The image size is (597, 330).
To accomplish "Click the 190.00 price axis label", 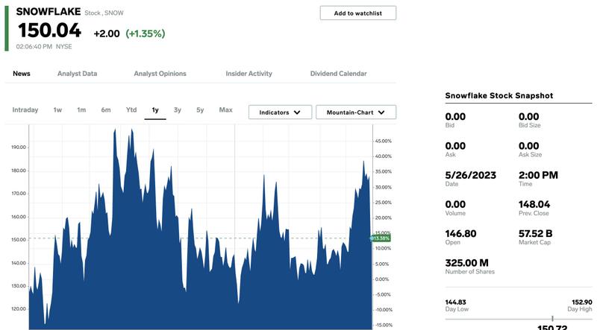I will click(x=19, y=147).
